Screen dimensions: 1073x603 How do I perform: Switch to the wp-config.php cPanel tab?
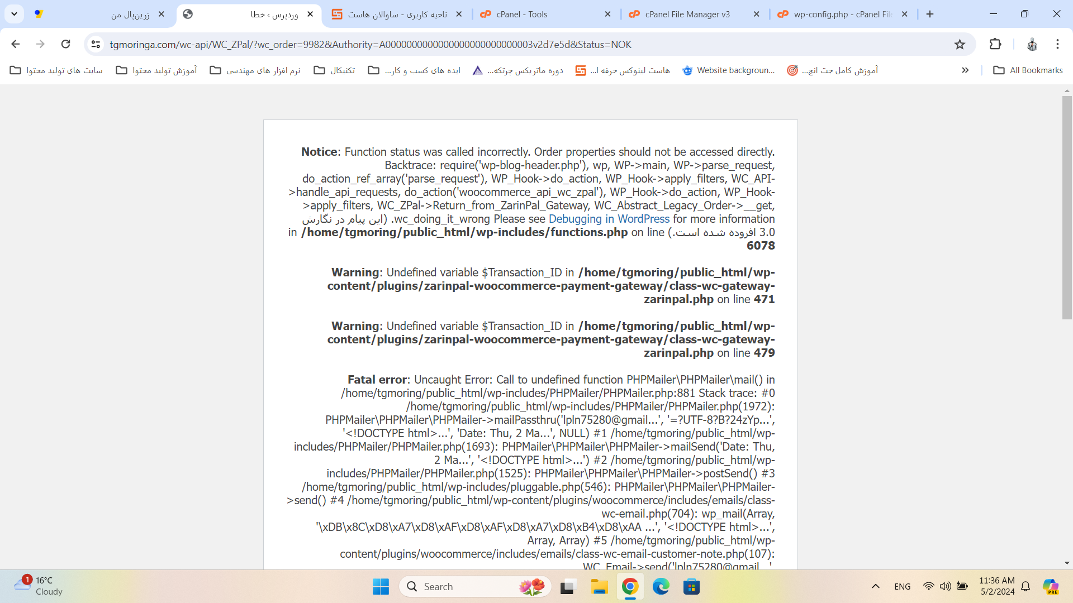(843, 15)
